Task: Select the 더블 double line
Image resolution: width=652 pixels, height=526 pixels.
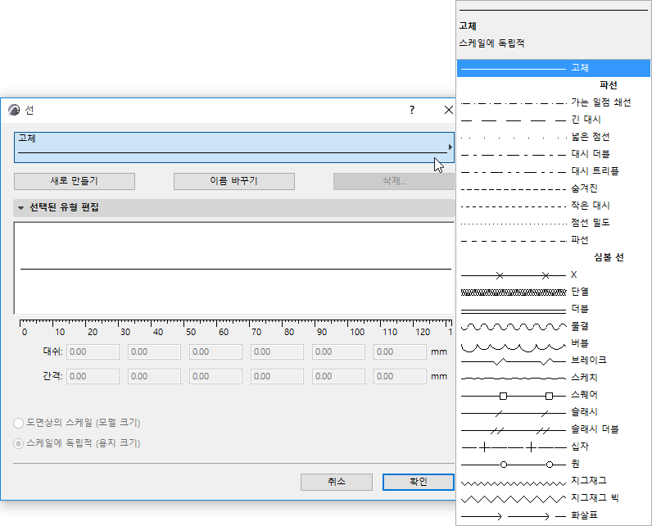Action: [x=553, y=309]
